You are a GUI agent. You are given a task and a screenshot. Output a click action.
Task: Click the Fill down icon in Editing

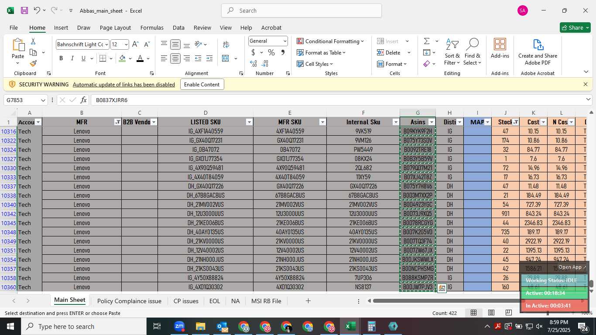click(427, 52)
